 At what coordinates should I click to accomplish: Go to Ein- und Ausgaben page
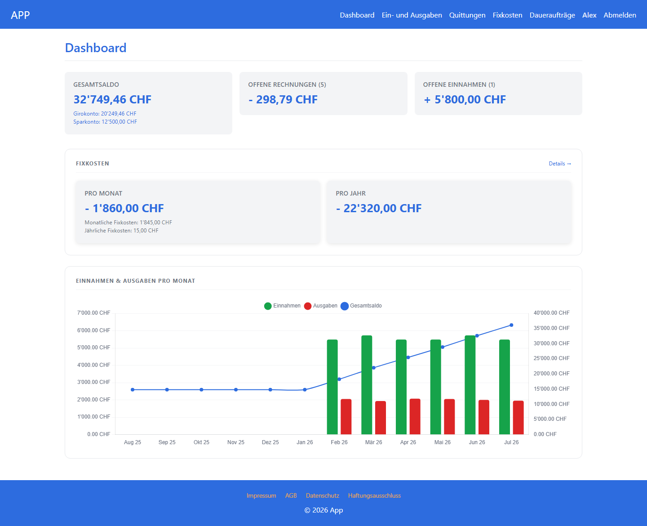(x=412, y=15)
